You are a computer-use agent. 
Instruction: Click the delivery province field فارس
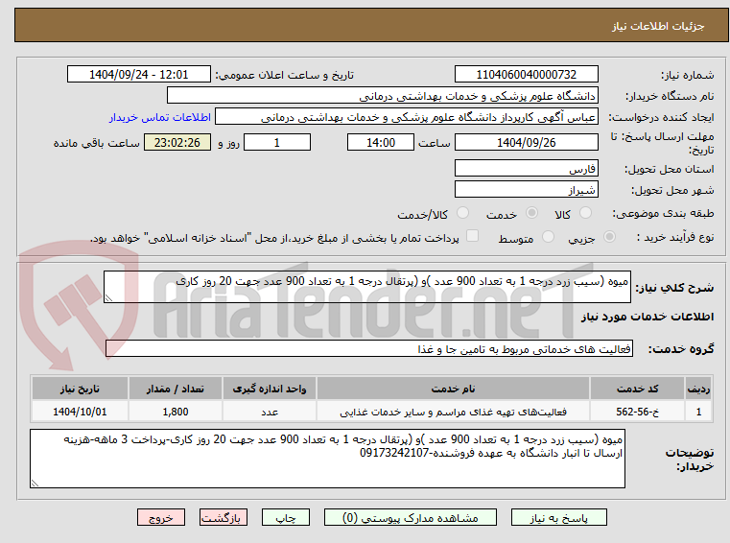tap(526, 168)
